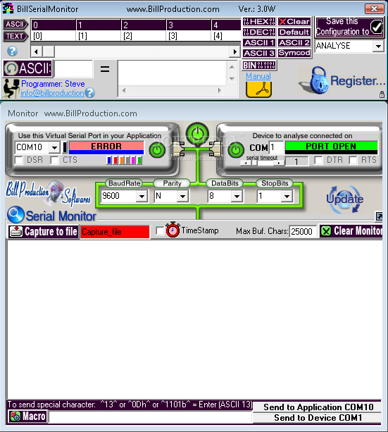
Task: Open the info@billproduction email link
Action: point(52,93)
